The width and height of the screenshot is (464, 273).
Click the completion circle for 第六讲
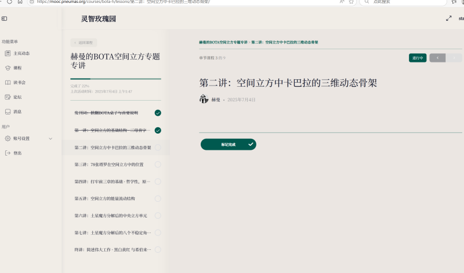158,215
